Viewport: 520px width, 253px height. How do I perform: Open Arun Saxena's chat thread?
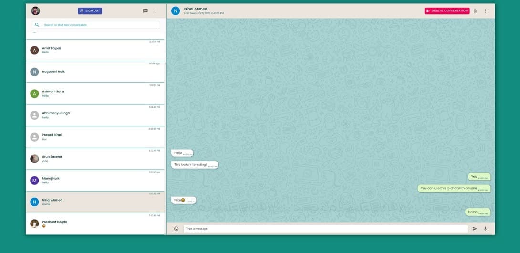[95, 159]
